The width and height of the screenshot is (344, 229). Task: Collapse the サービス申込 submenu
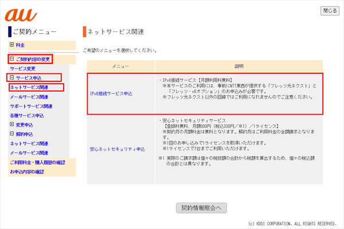[x=12, y=77]
